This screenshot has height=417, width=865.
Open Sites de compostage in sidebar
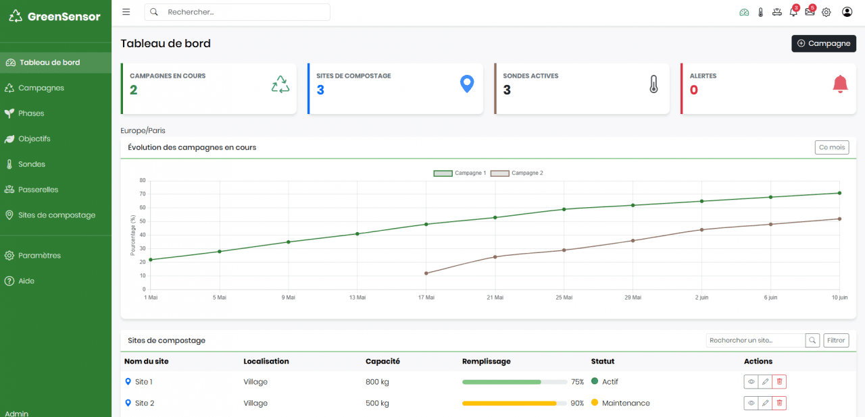(x=57, y=215)
